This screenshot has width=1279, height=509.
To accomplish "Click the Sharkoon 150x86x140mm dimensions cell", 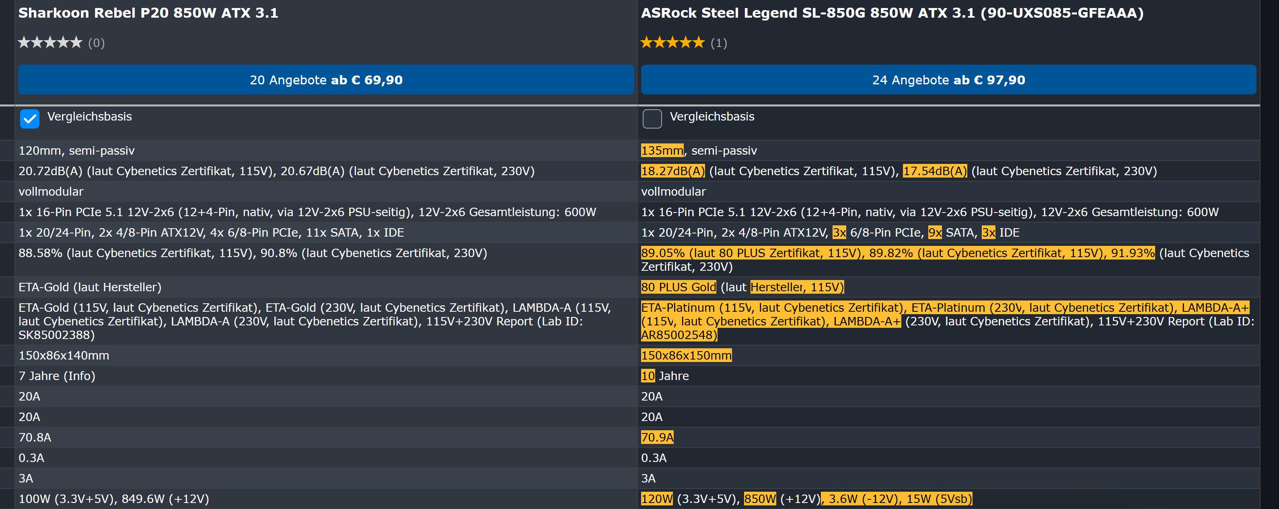I will pyautogui.click(x=64, y=356).
